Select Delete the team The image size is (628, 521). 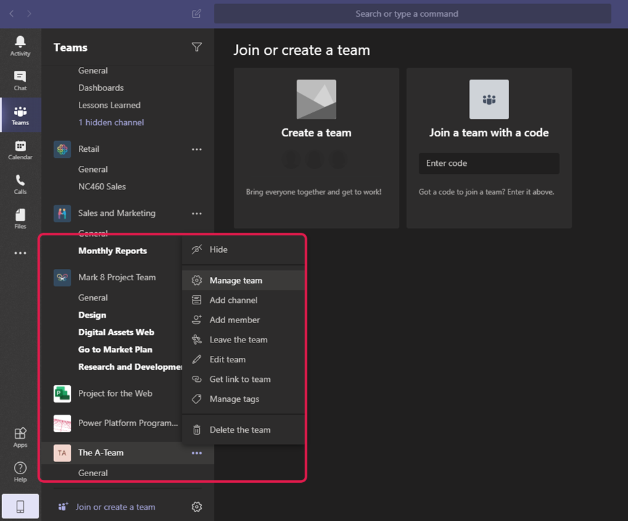point(241,429)
